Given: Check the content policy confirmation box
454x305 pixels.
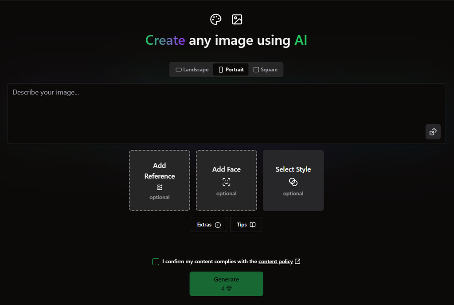Looking at the screenshot, I should coord(156,262).
